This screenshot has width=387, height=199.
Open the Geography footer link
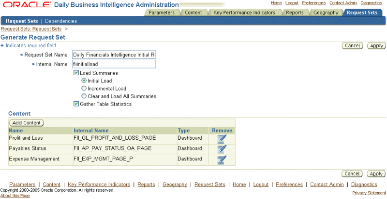coord(175,185)
